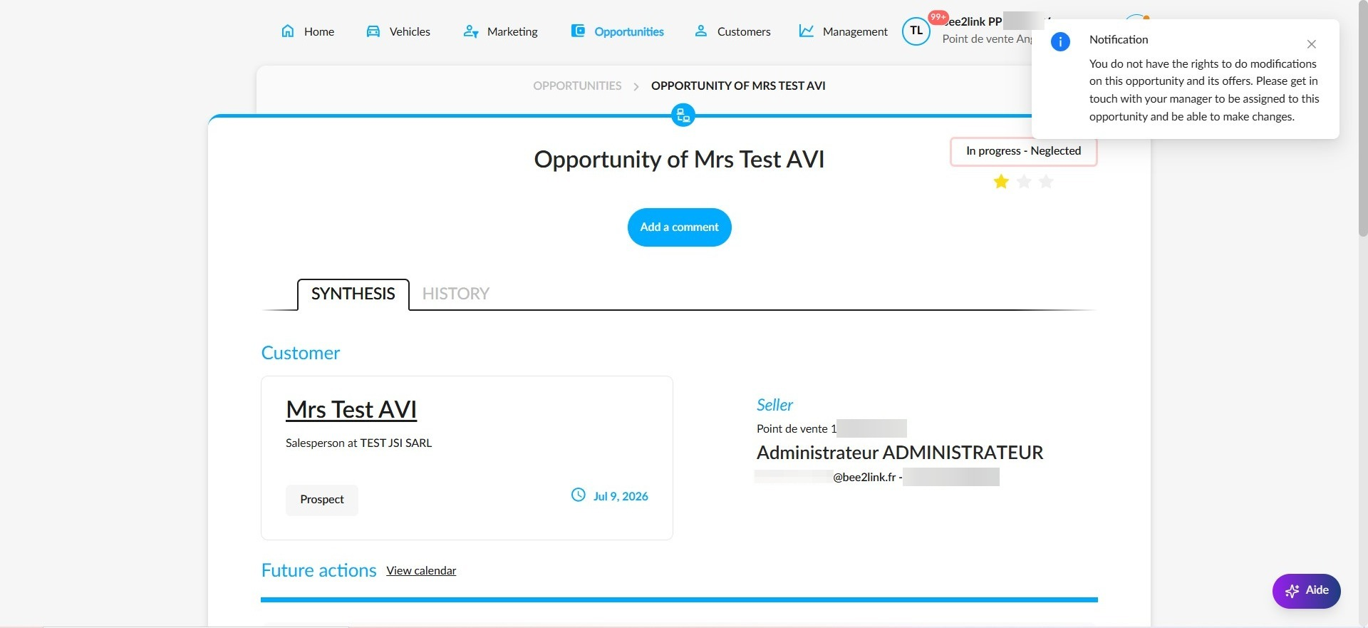Click the Future actions heading
1368x628 pixels.
click(x=318, y=570)
